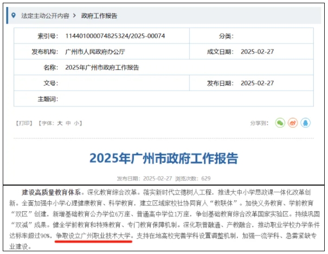This screenshot has width=328, height=254.
Task: Click name cell 2025年广州市政府工作报告
Action: point(102,67)
